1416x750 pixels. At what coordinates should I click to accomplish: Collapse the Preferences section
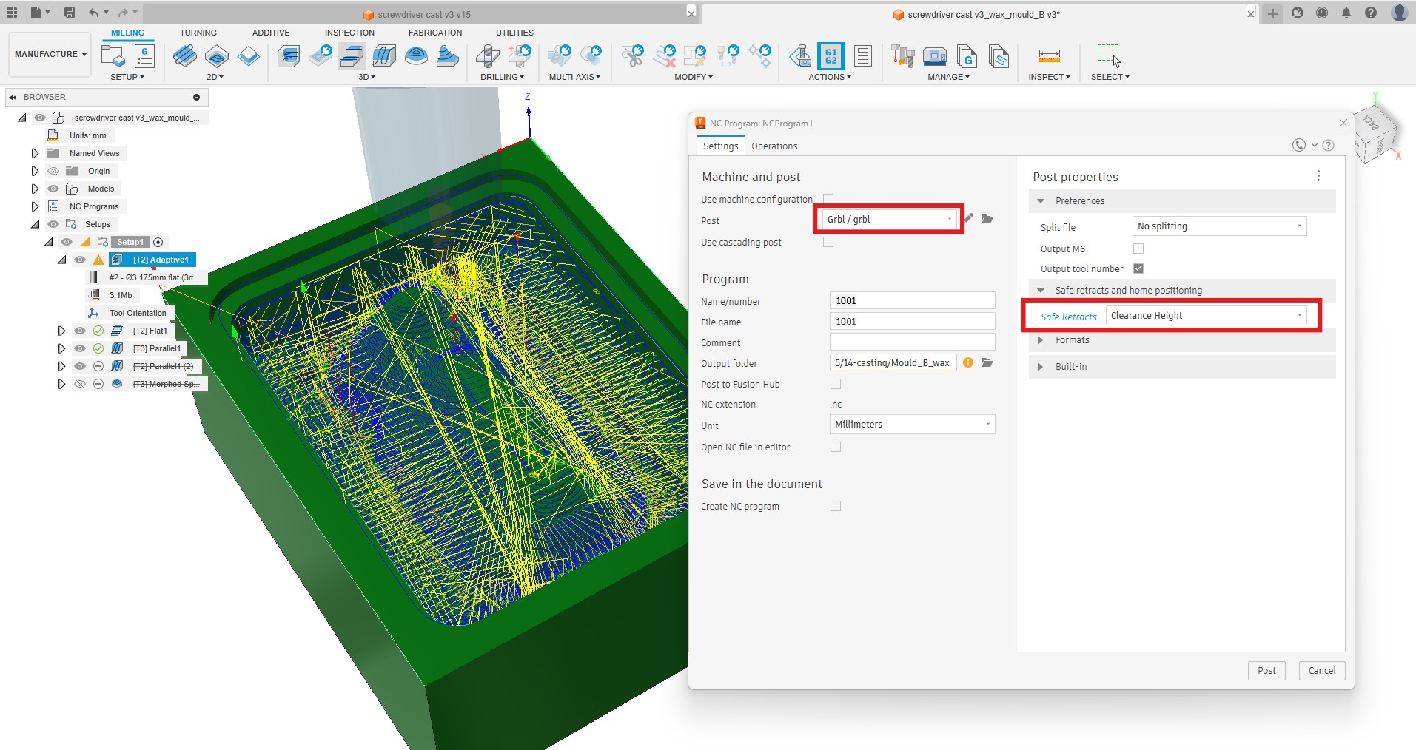(1041, 201)
